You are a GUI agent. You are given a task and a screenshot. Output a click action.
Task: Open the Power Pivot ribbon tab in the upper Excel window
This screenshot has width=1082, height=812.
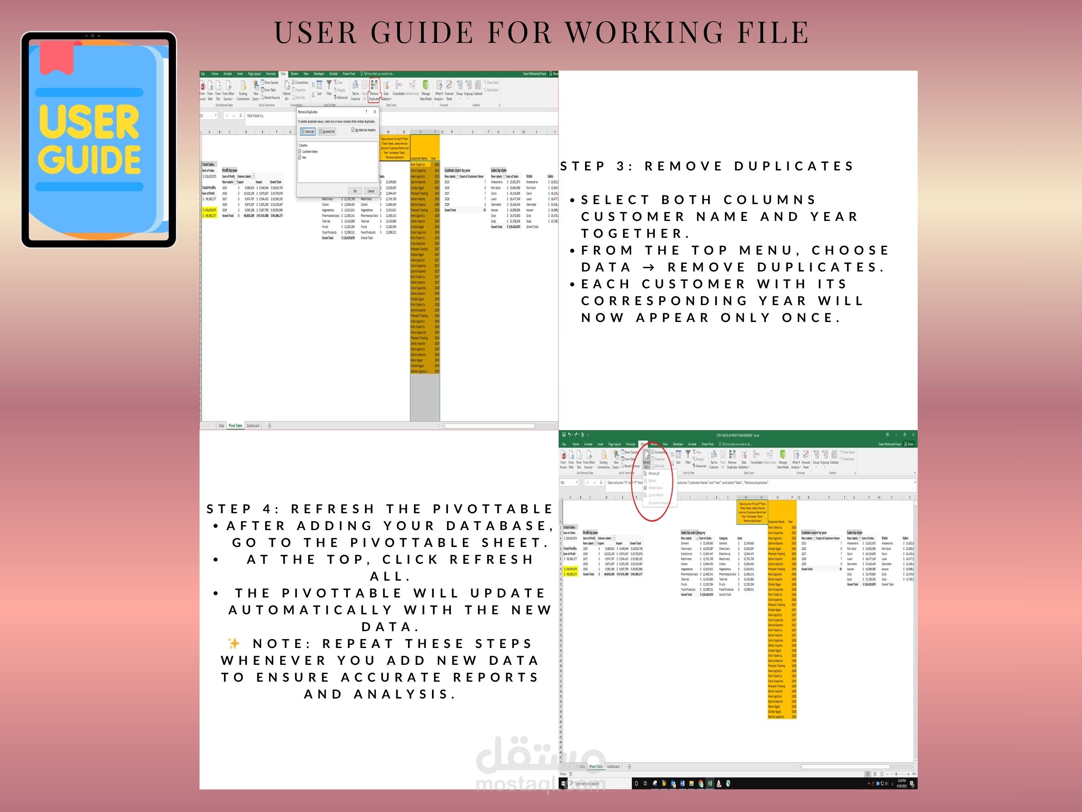[x=349, y=74]
